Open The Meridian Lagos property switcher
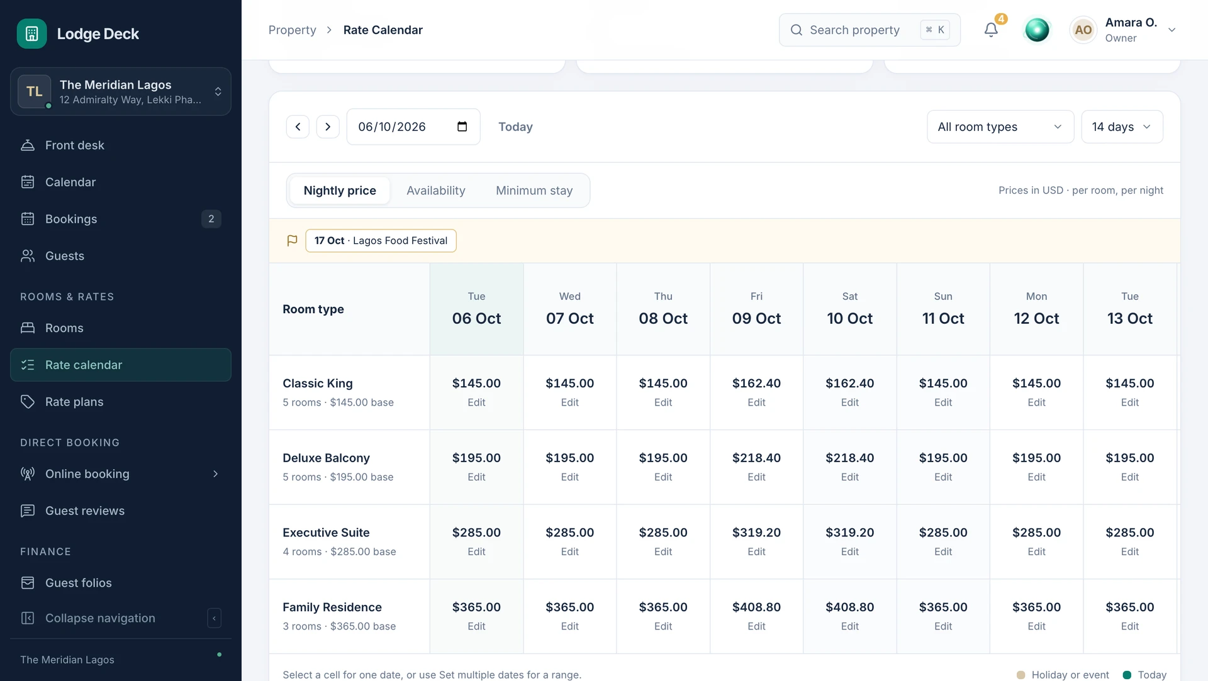1208x681 pixels. tap(121, 92)
